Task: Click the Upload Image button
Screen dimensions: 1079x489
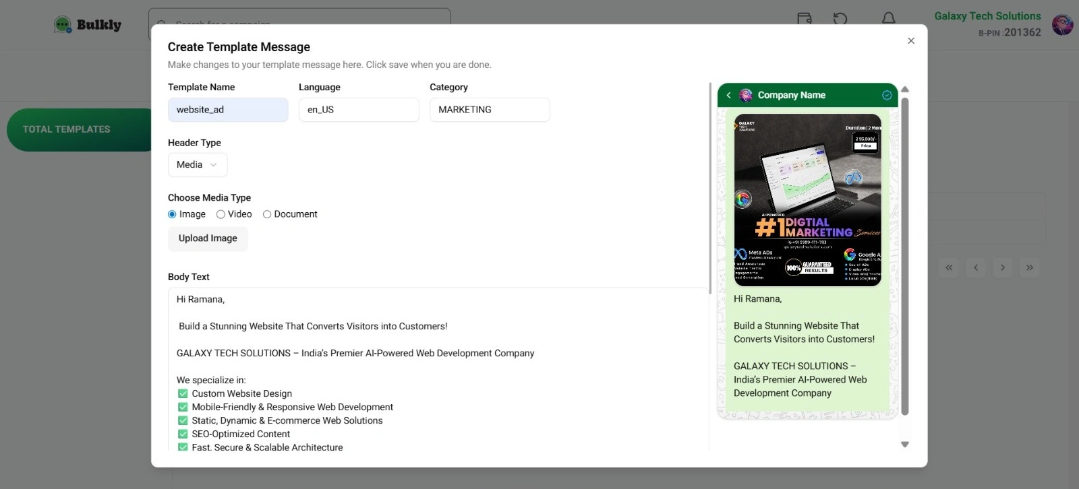Action: point(208,238)
